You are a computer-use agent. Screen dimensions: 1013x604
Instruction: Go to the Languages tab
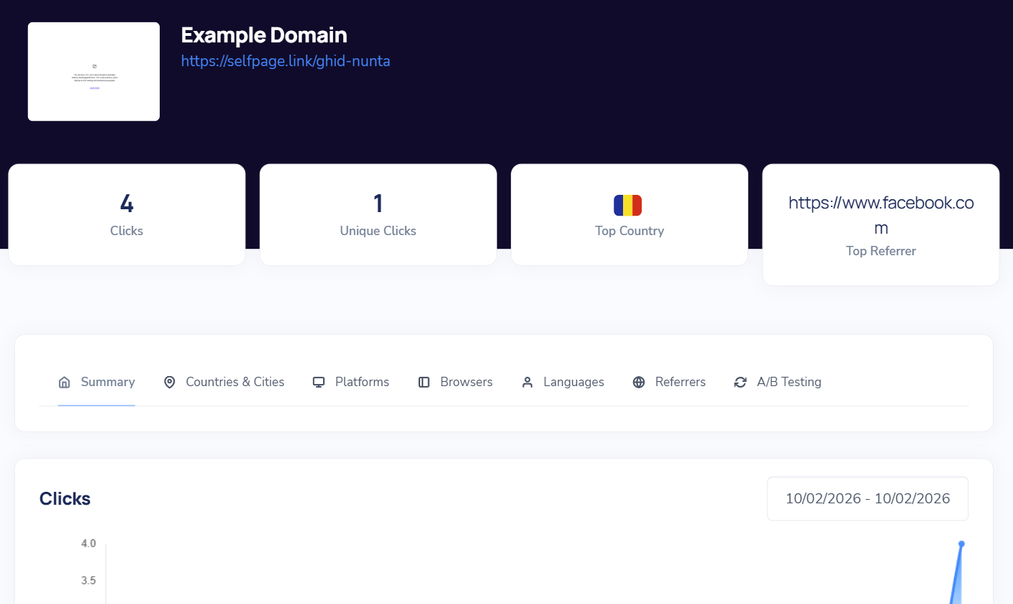(x=563, y=383)
